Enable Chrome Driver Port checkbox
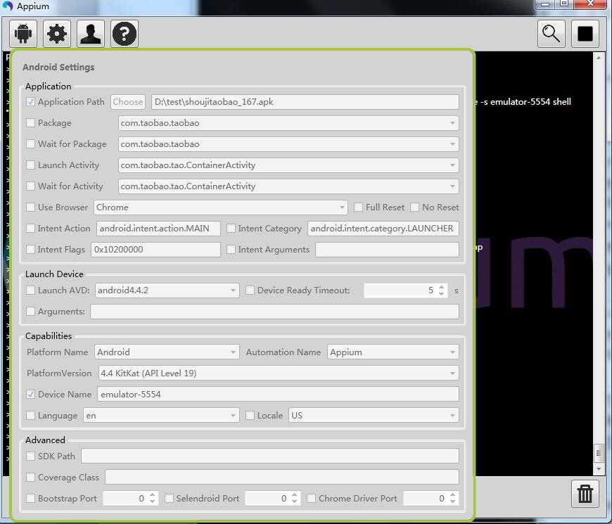 pos(312,498)
